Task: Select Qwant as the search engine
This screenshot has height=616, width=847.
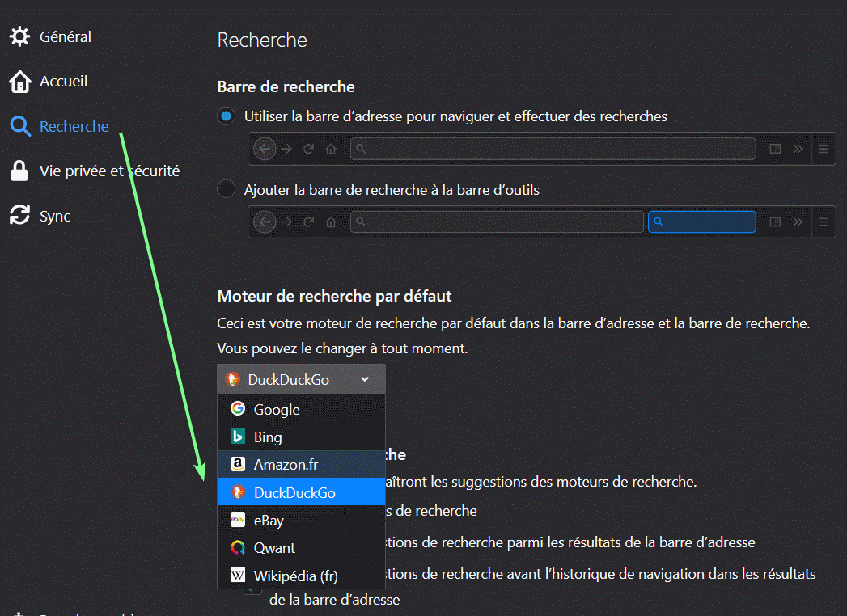Action: pos(302,547)
